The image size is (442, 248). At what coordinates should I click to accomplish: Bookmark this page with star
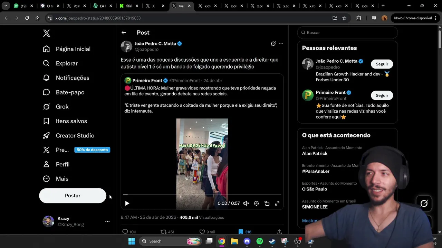(x=344, y=18)
